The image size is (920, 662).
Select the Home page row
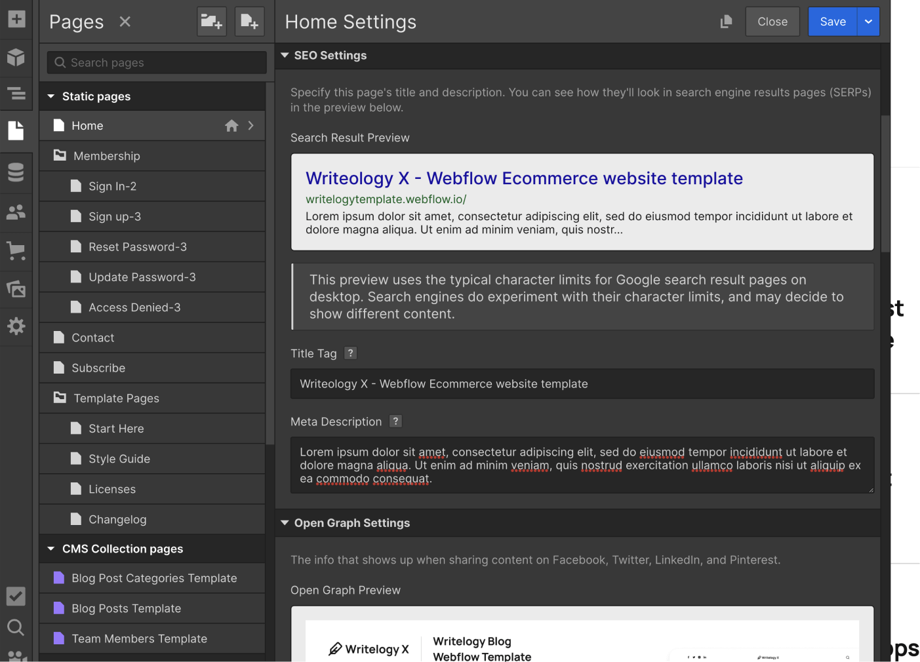[152, 126]
